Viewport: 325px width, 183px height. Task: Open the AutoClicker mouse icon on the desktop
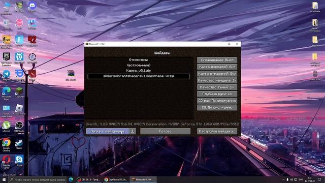tap(315, 75)
